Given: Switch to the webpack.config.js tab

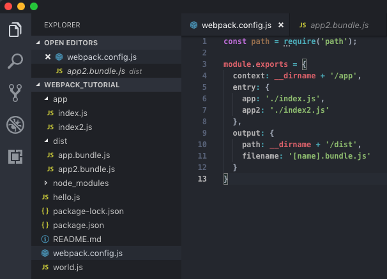Looking at the screenshot, I should click(x=235, y=25).
